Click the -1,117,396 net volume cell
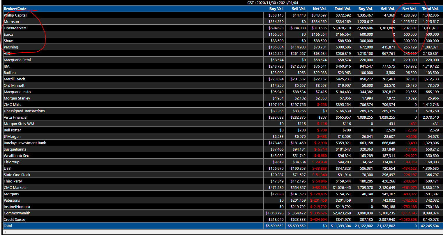The height and width of the screenshot is (235, 443). tap(408, 213)
